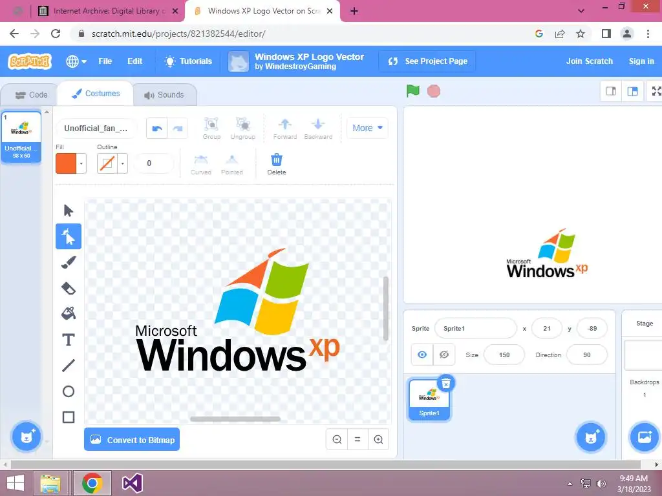The image size is (662, 496).
Task: Select the Rectangle tool
Action: pyautogui.click(x=68, y=417)
